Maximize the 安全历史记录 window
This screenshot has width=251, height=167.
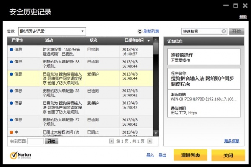pyautogui.click(x=236, y=6)
